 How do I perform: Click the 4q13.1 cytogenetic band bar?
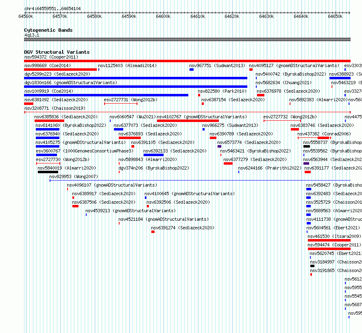(x=187, y=39)
